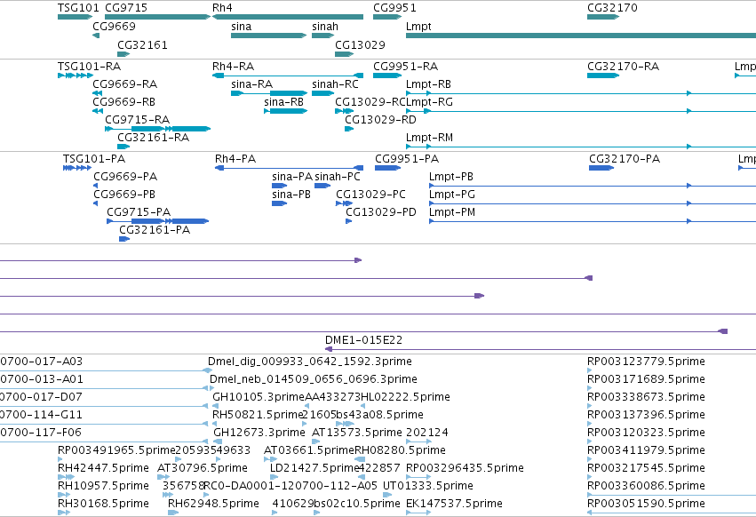Select the Lmpt-PB protein label
Screen dimensions: 756x517
pos(451,177)
